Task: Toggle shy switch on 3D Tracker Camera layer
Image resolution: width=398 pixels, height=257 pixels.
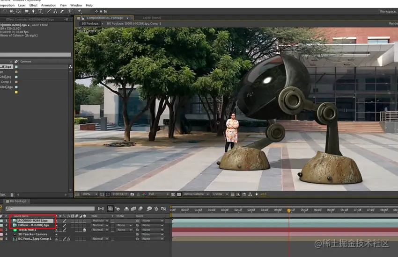Action: 56,235
